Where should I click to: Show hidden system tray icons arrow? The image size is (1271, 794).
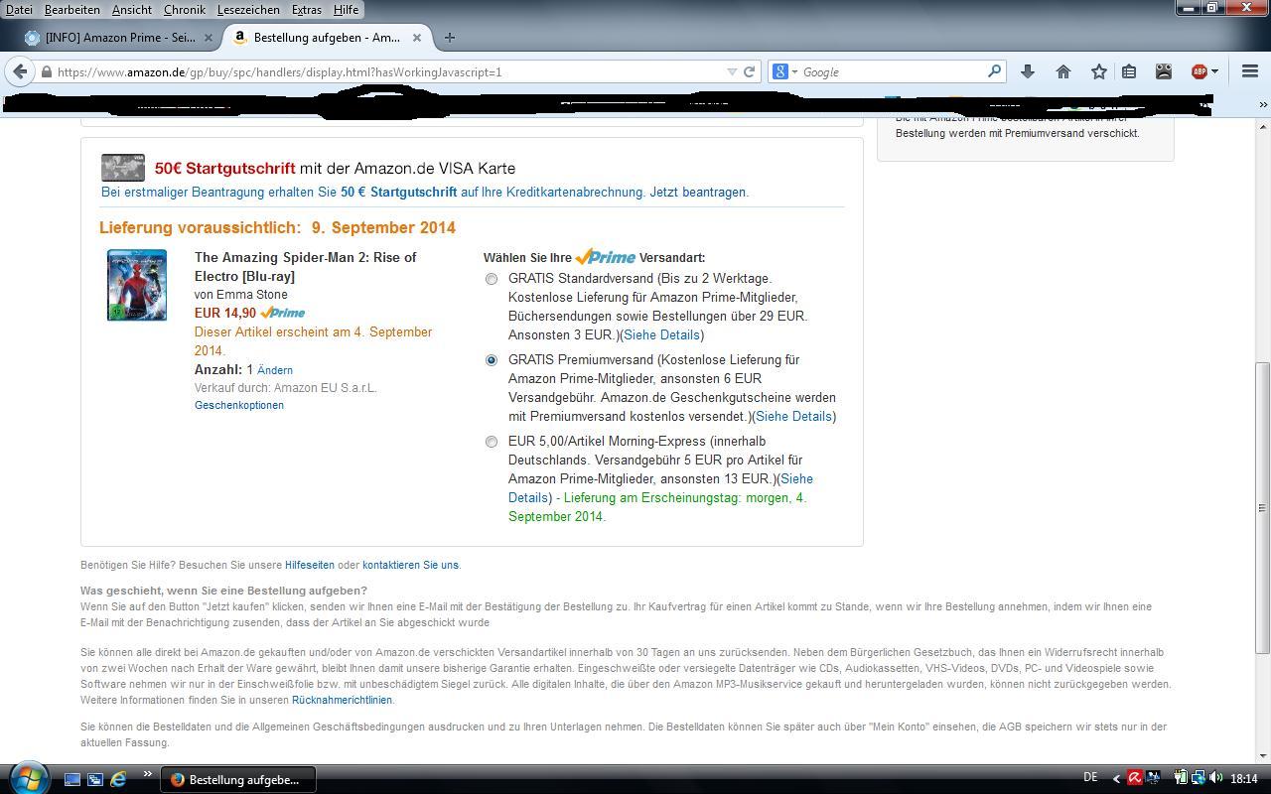tap(1116, 779)
